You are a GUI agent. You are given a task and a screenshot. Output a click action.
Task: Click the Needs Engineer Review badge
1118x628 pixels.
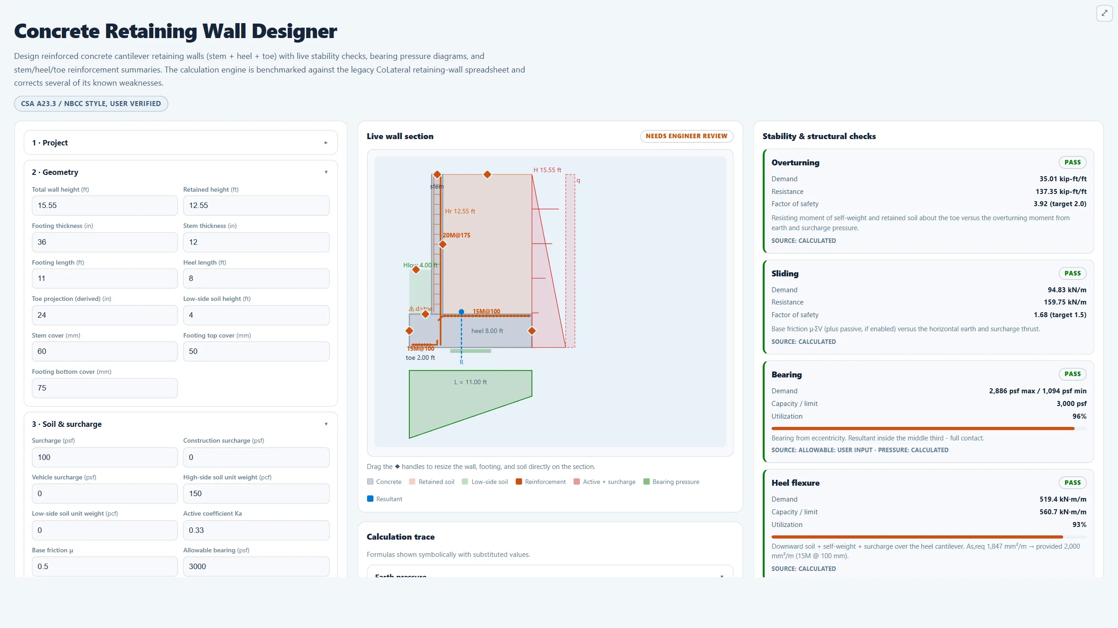pos(686,136)
